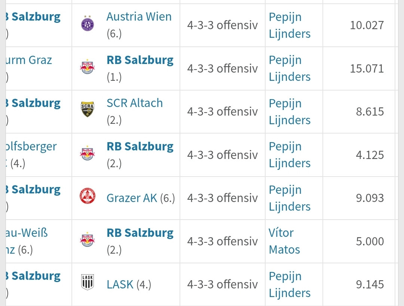The image size is (404, 306).
Task: Open the Austria Wien team link
Action: click(x=139, y=17)
